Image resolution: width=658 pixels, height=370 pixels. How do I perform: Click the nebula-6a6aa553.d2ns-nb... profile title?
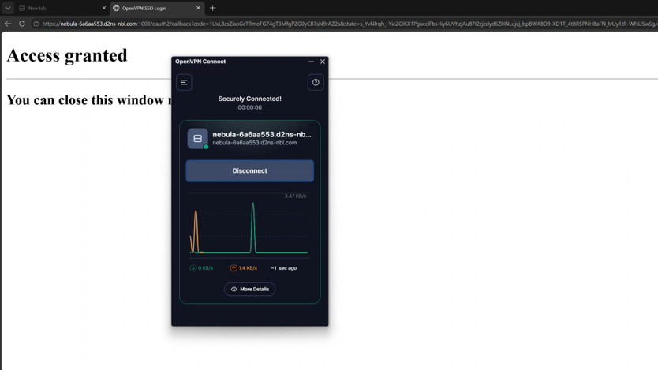[x=261, y=134]
